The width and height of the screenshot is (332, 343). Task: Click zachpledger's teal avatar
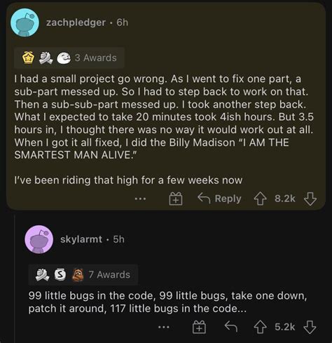click(x=25, y=22)
